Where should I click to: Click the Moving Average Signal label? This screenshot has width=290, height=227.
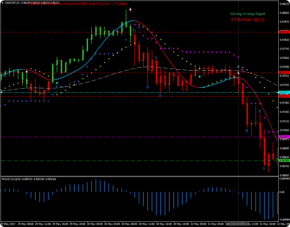pyautogui.click(x=248, y=14)
